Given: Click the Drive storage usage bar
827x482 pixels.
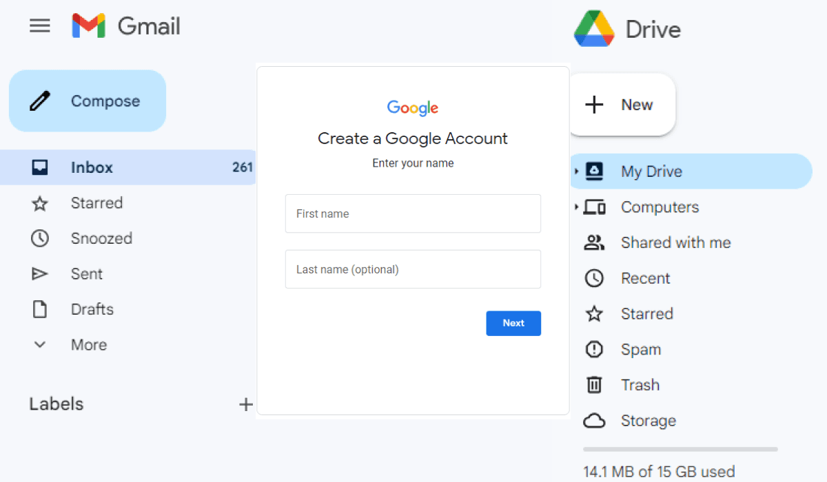Looking at the screenshot, I should coord(680,450).
